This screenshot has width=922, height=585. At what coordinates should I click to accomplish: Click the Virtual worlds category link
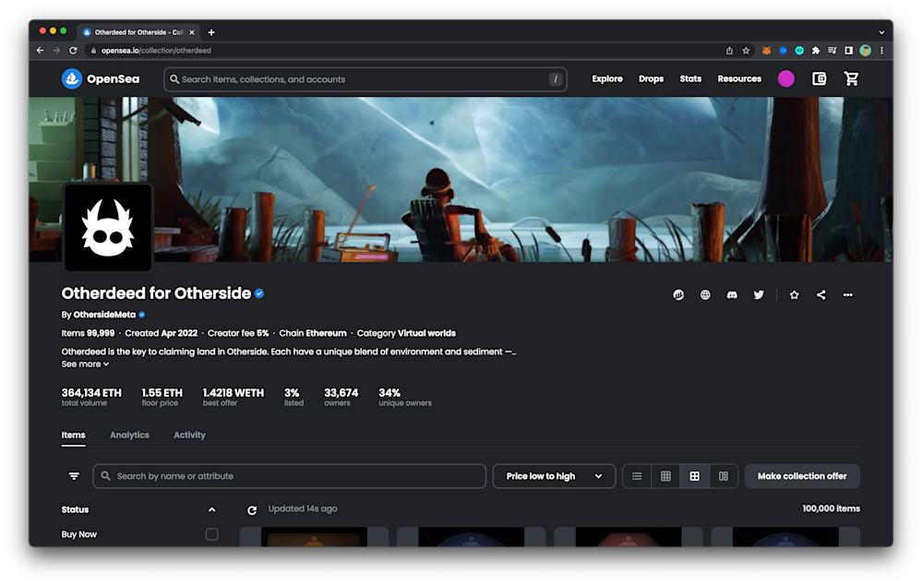[x=426, y=333]
